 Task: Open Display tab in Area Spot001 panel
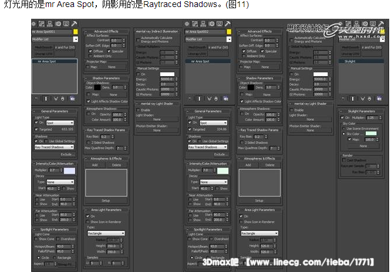(66, 24)
